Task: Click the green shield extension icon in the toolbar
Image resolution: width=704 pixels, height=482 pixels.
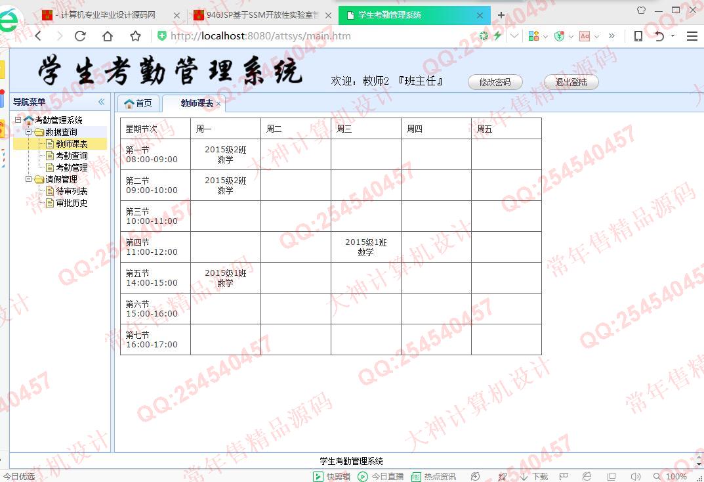Action: coord(559,36)
